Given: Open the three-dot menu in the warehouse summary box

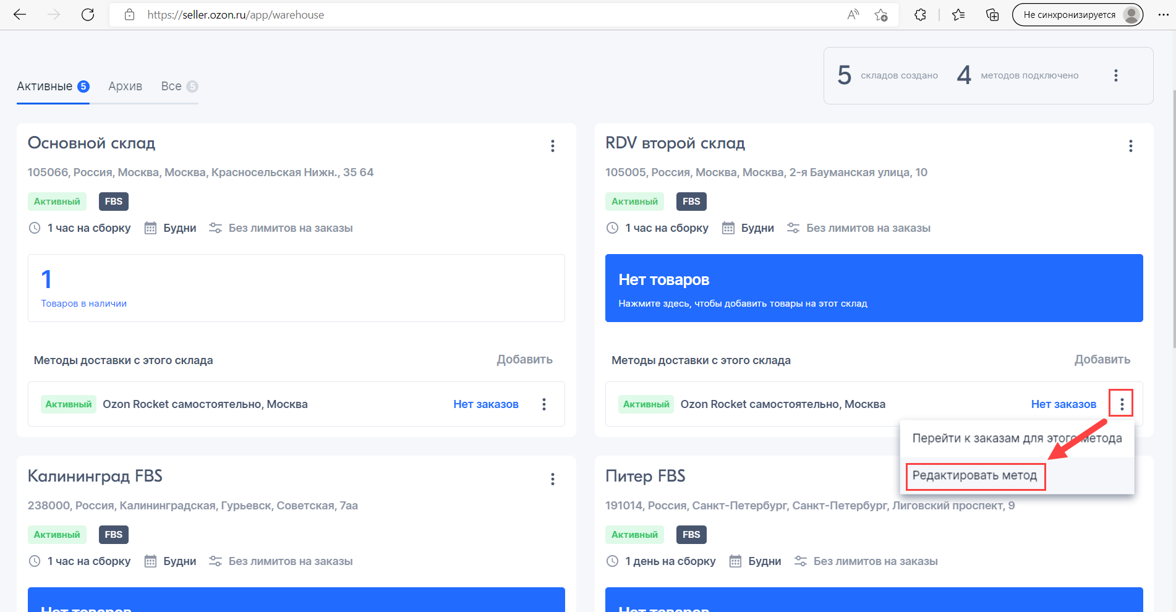Looking at the screenshot, I should click(1116, 75).
